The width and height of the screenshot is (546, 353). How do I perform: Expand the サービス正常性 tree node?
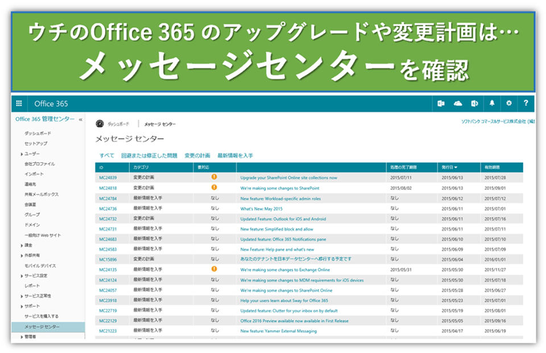coord(22,296)
